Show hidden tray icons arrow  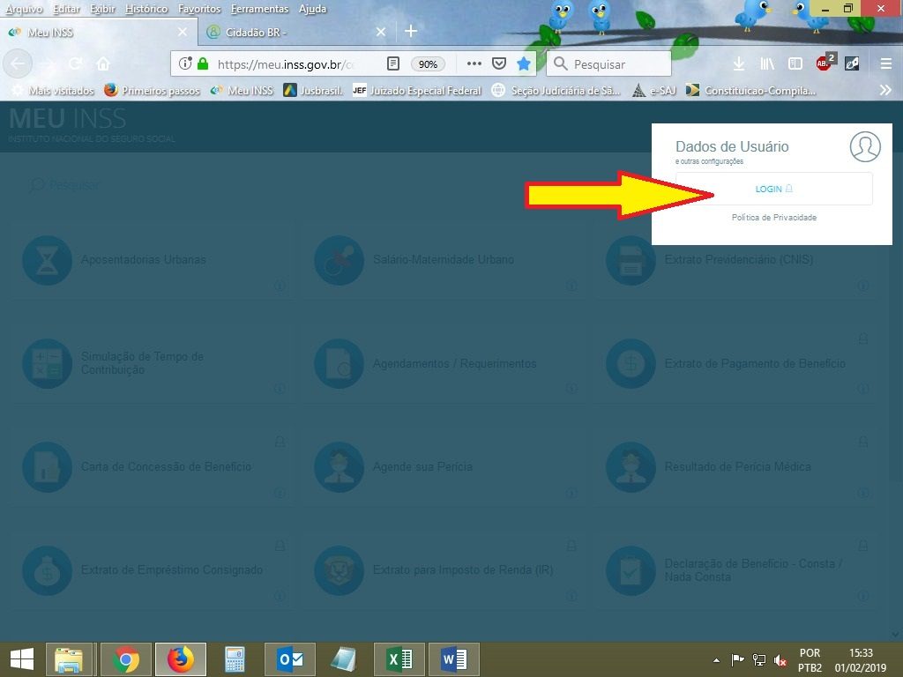[x=716, y=660]
